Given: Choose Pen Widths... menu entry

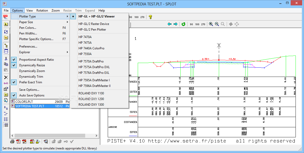Looking at the screenshot, I should [40, 33].
